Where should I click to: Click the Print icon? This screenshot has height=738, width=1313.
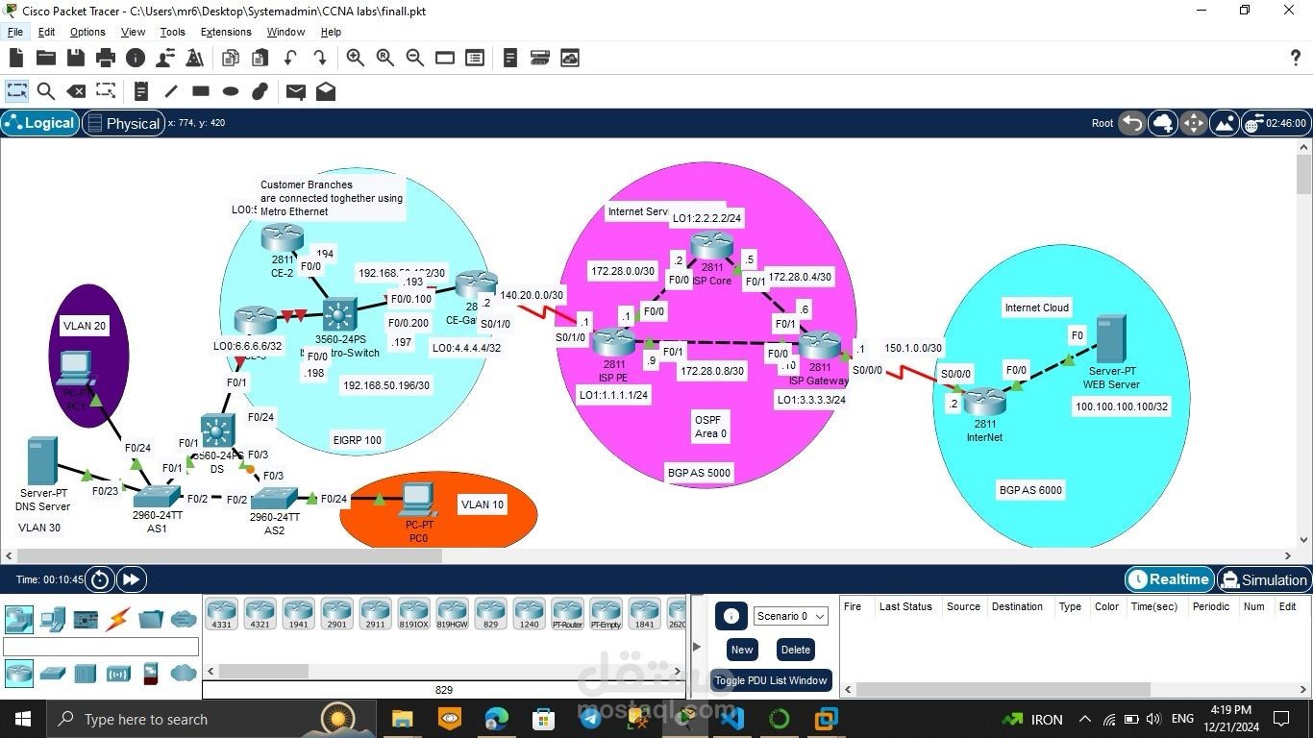point(106,58)
